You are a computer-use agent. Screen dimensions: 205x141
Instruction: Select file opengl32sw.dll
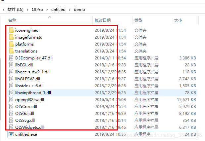click(x=29, y=100)
